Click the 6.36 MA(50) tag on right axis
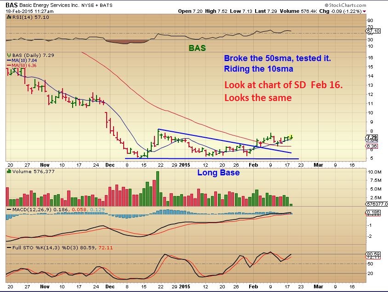The width and height of the screenshot is (388, 292). 372,146
